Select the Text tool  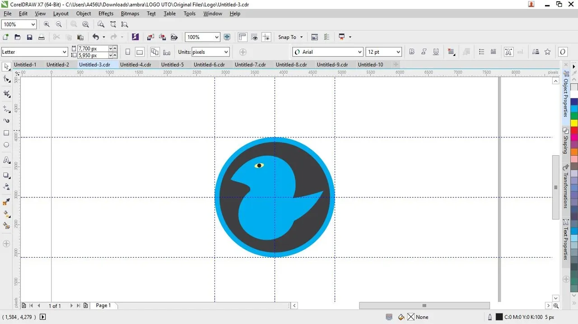point(6,160)
